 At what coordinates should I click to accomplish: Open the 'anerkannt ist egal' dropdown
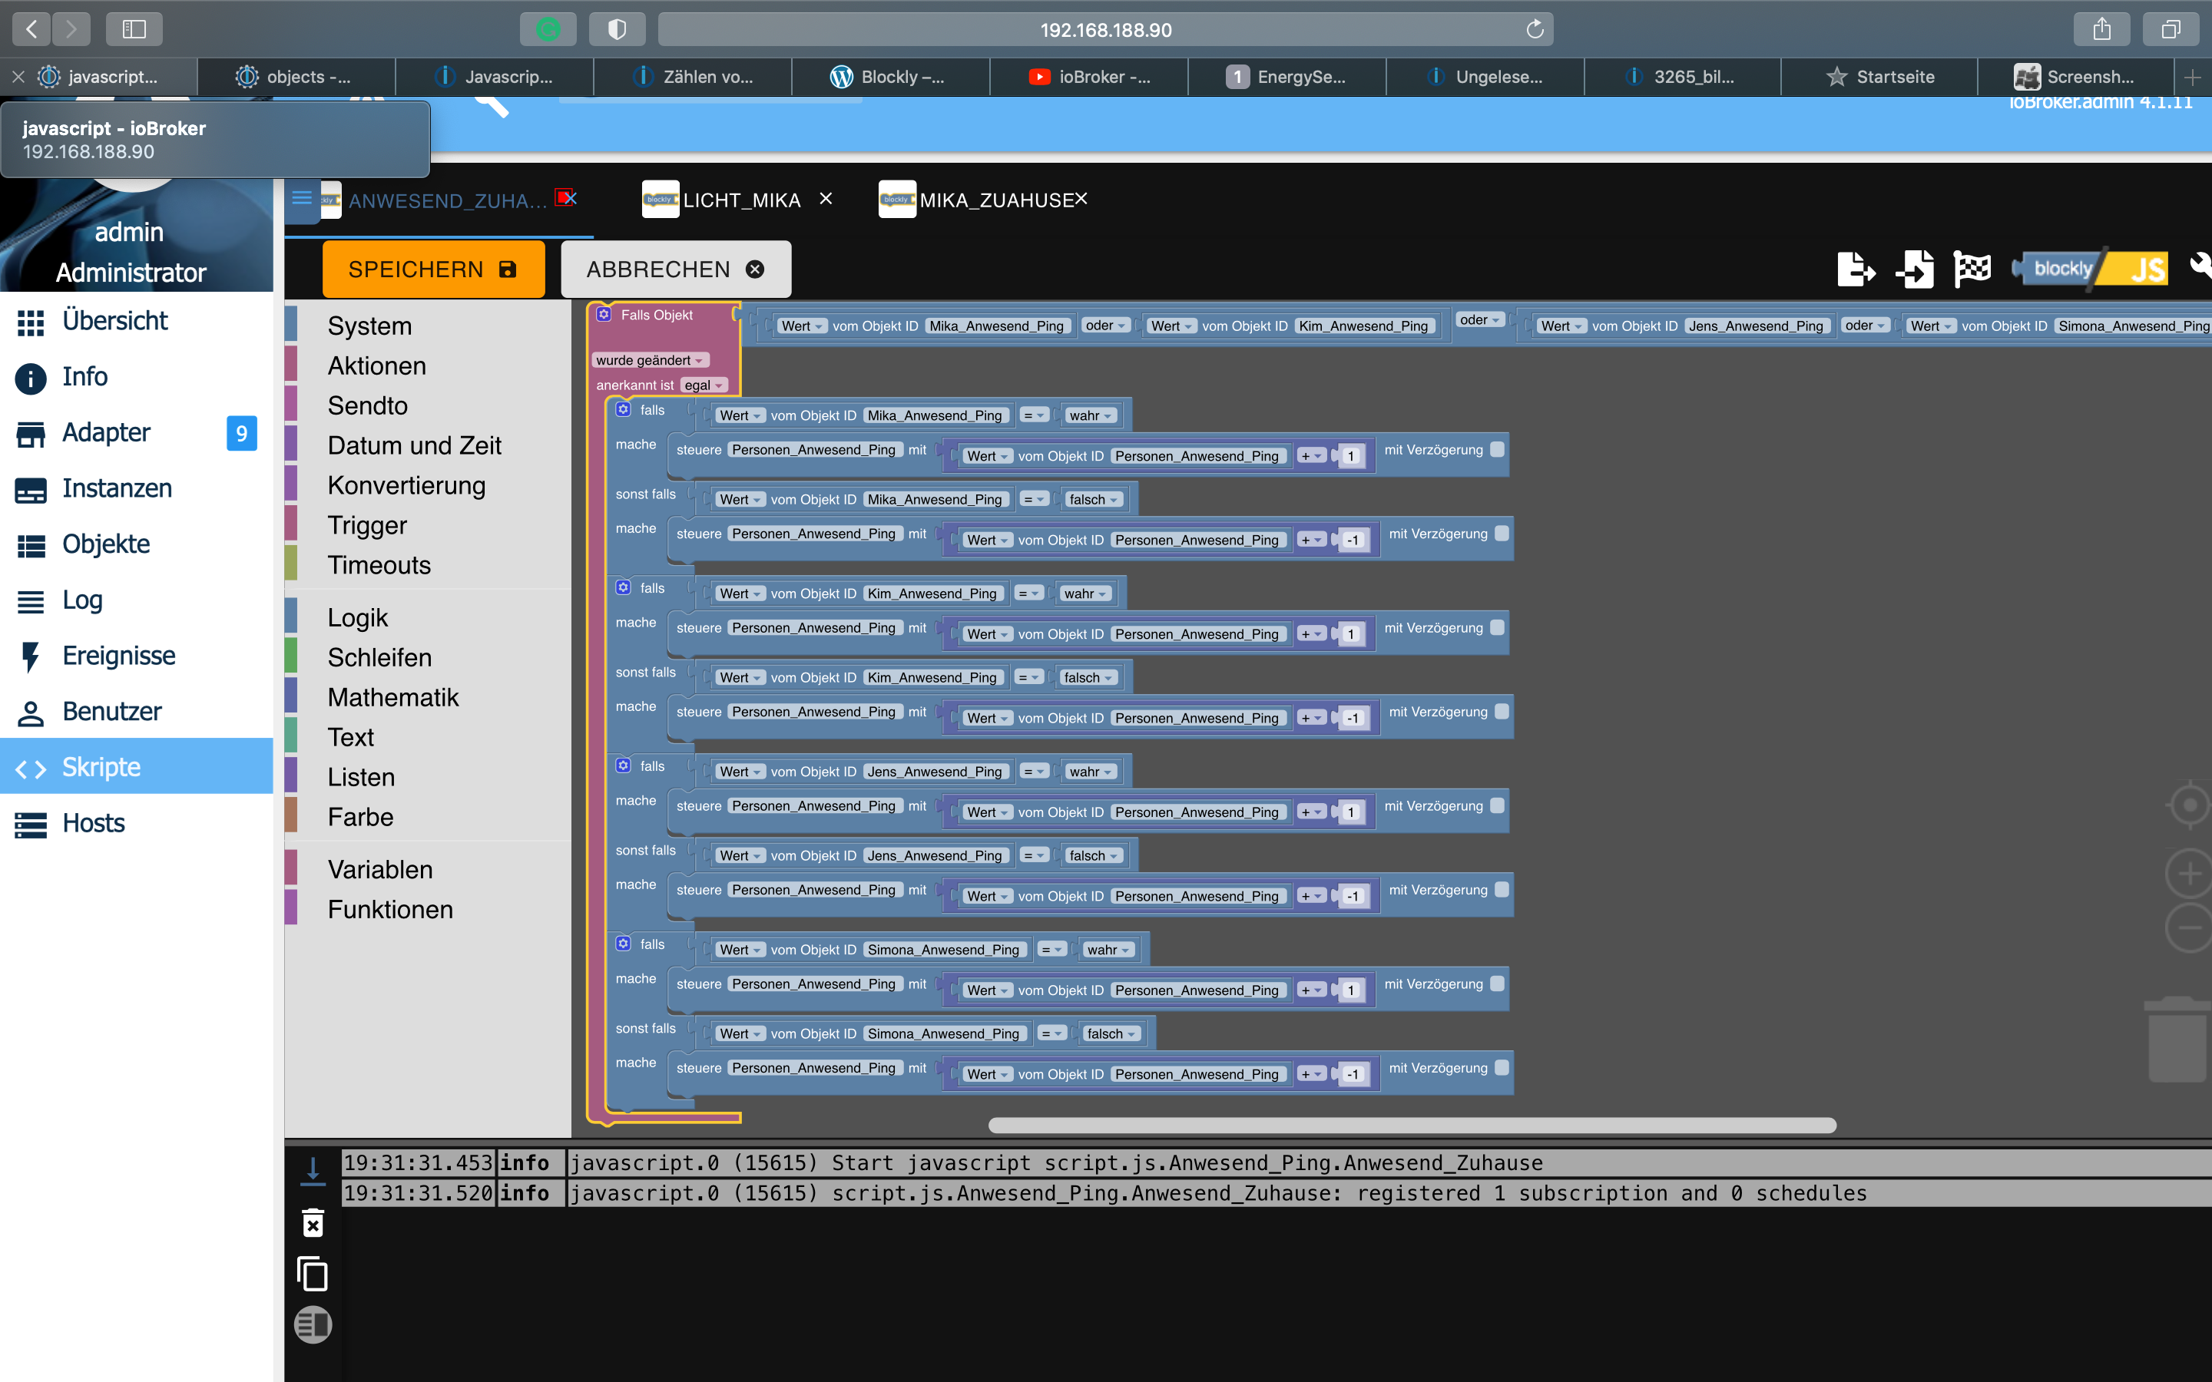pos(704,385)
